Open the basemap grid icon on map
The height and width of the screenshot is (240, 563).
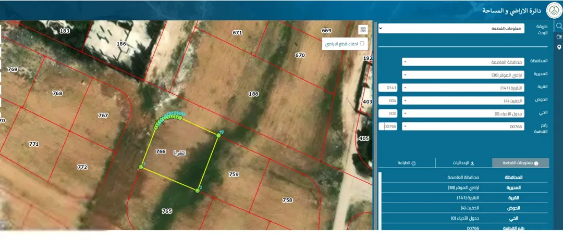coord(363,30)
